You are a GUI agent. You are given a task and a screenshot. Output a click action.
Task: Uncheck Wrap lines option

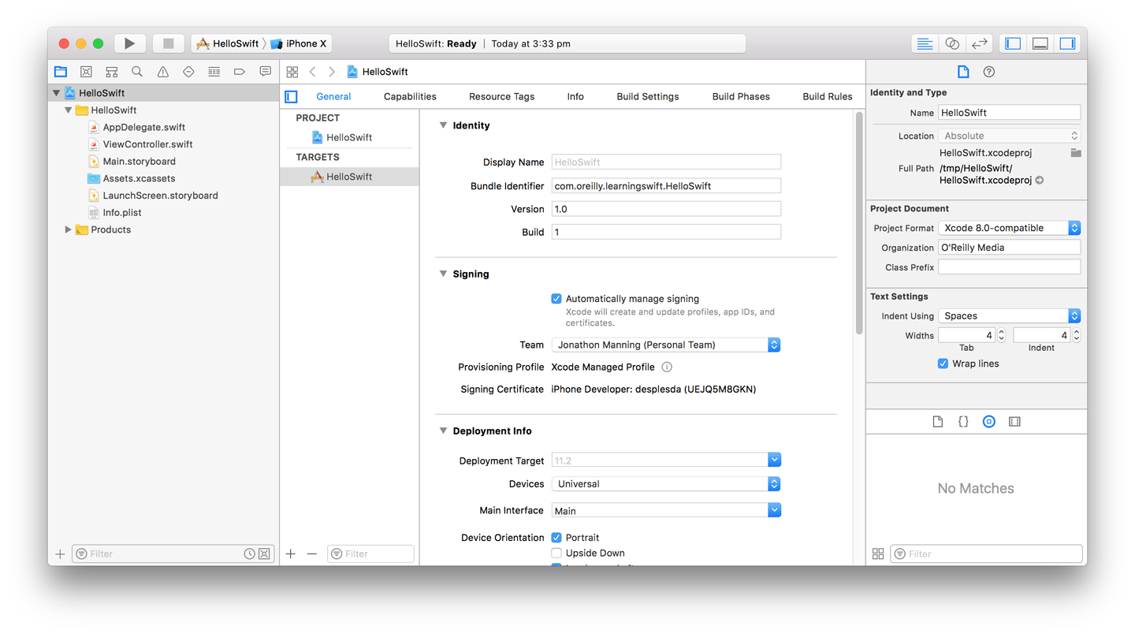(x=943, y=364)
